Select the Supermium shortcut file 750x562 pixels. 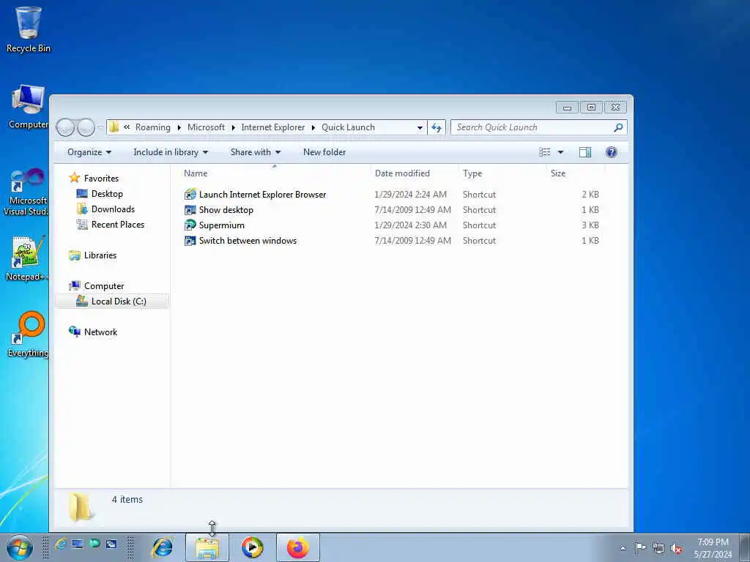click(x=215, y=225)
